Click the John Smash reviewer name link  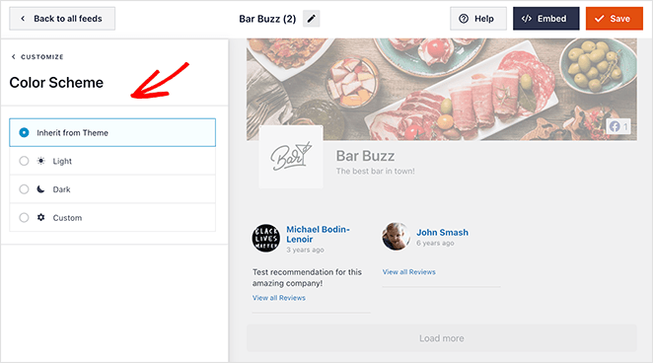442,232
